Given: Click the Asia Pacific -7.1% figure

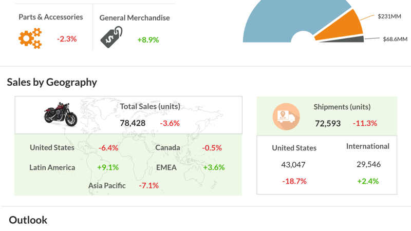Looking at the screenshot, I should (148, 186).
